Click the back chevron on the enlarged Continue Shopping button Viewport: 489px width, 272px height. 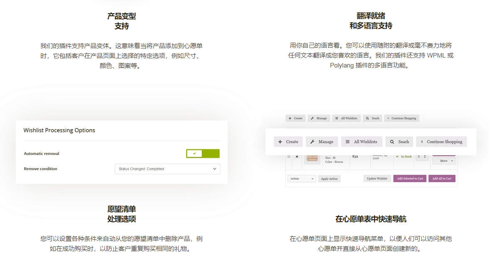pyautogui.click(x=422, y=142)
